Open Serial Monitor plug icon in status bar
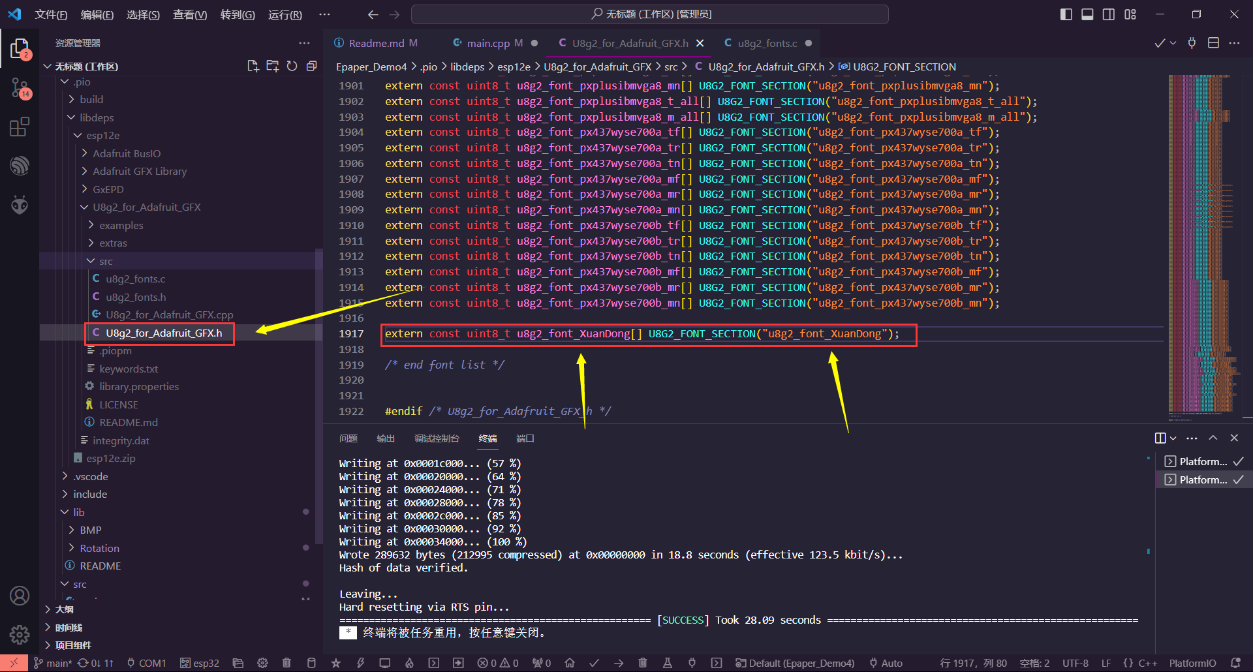The image size is (1253, 672). pyautogui.click(x=692, y=663)
